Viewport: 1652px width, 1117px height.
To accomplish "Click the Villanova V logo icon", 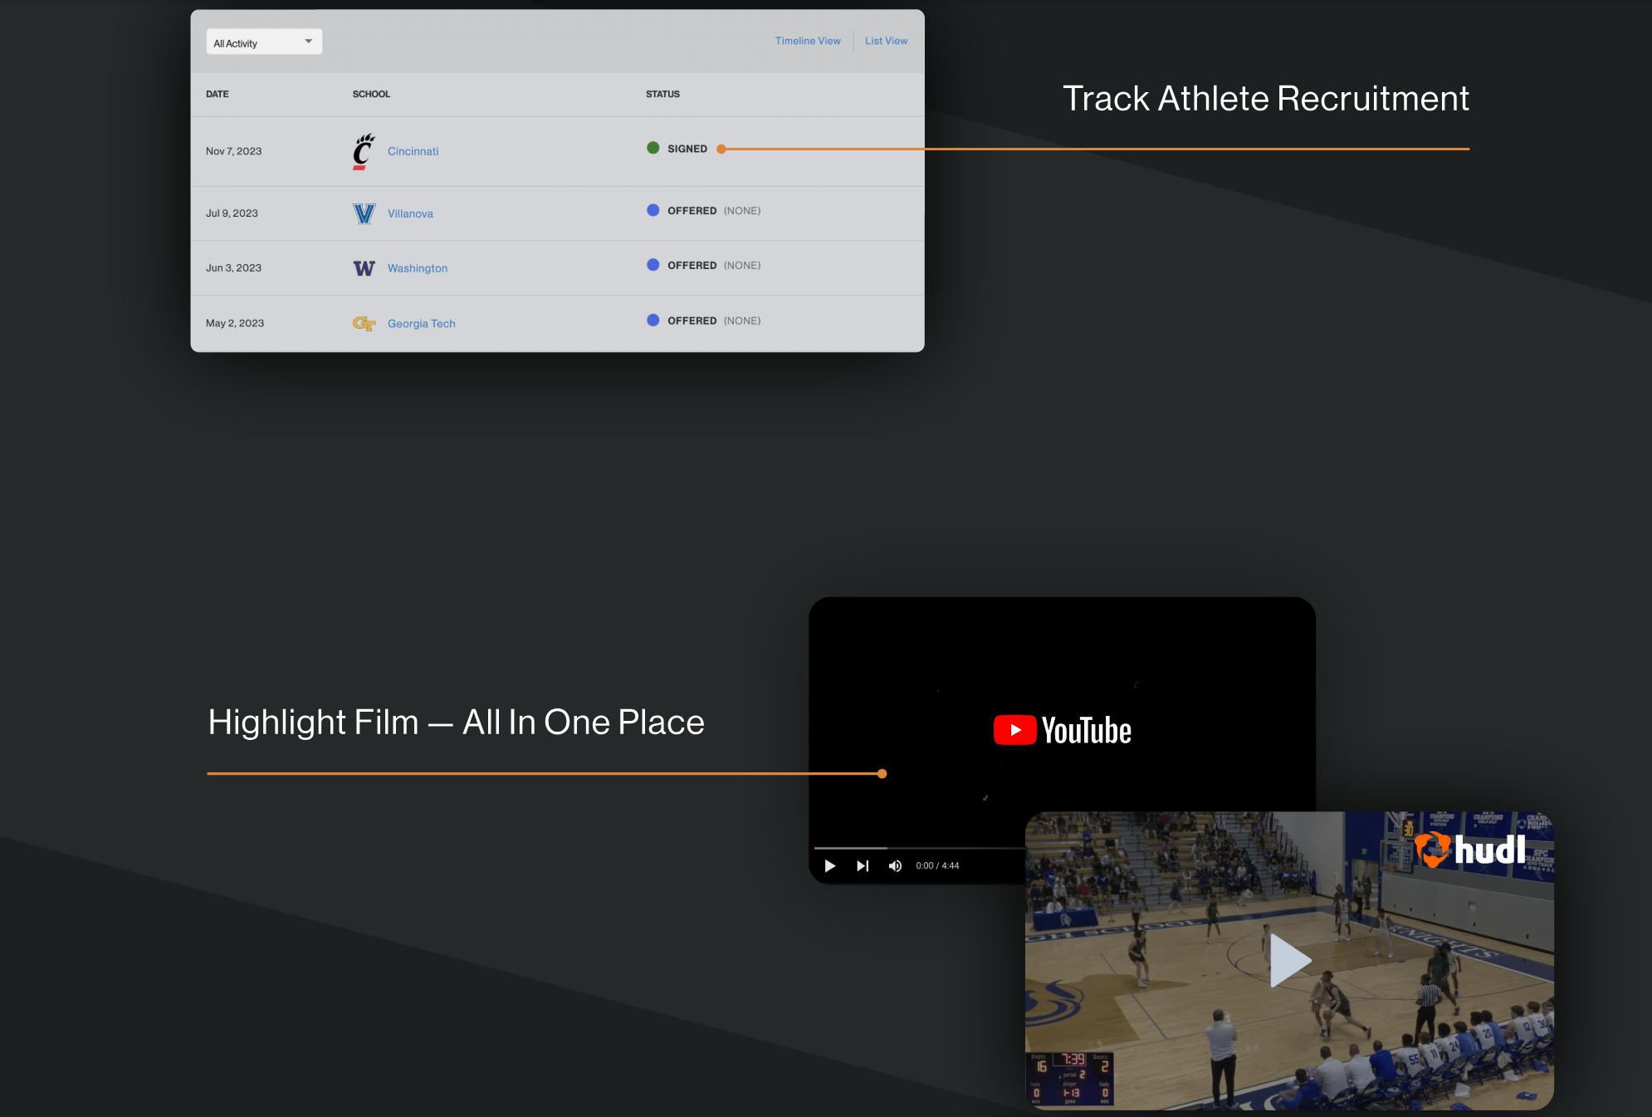I will click(364, 213).
